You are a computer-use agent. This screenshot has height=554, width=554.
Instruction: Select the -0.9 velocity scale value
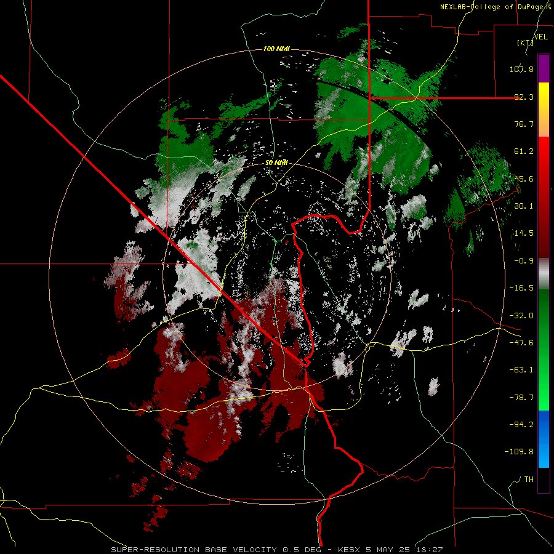(x=524, y=261)
